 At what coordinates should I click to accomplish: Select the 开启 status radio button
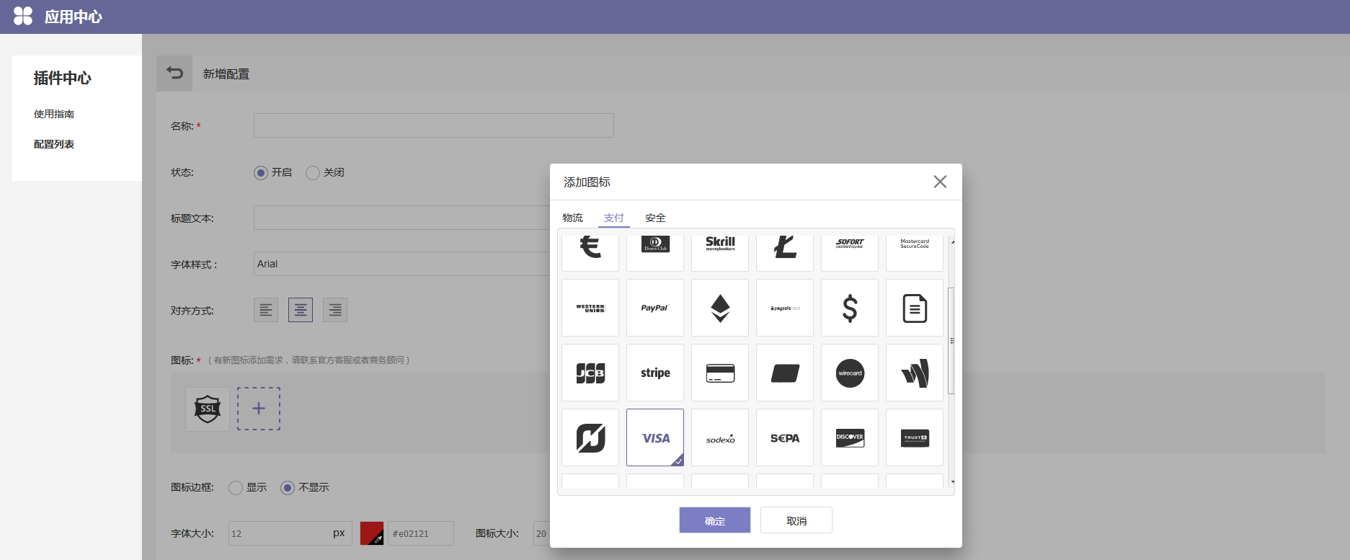(x=261, y=173)
